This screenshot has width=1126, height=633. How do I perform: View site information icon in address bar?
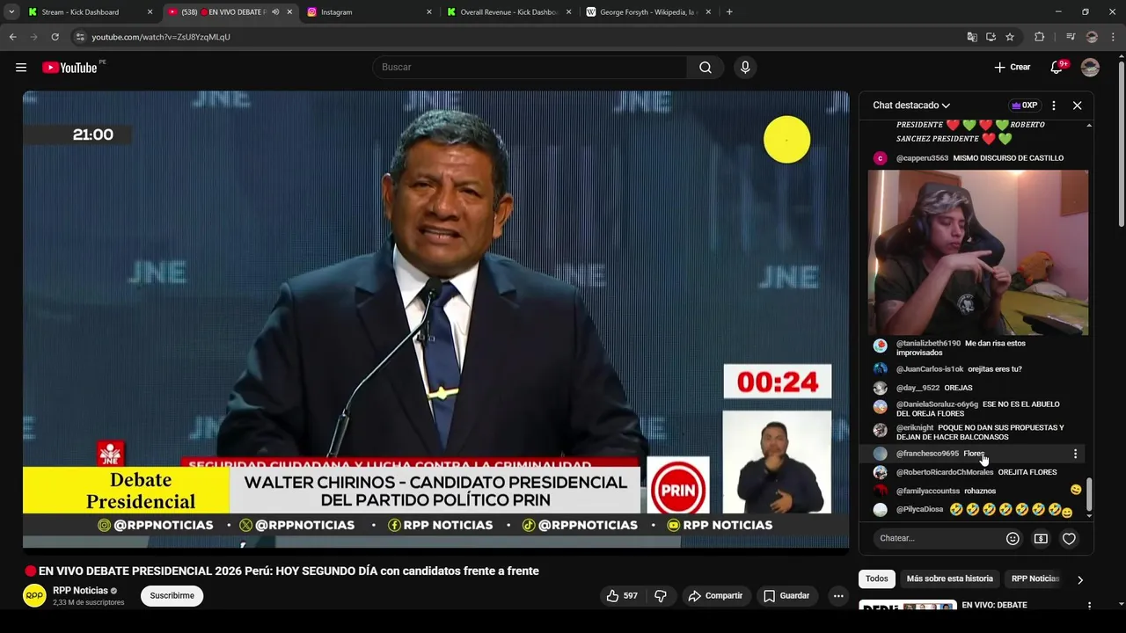[80, 37]
